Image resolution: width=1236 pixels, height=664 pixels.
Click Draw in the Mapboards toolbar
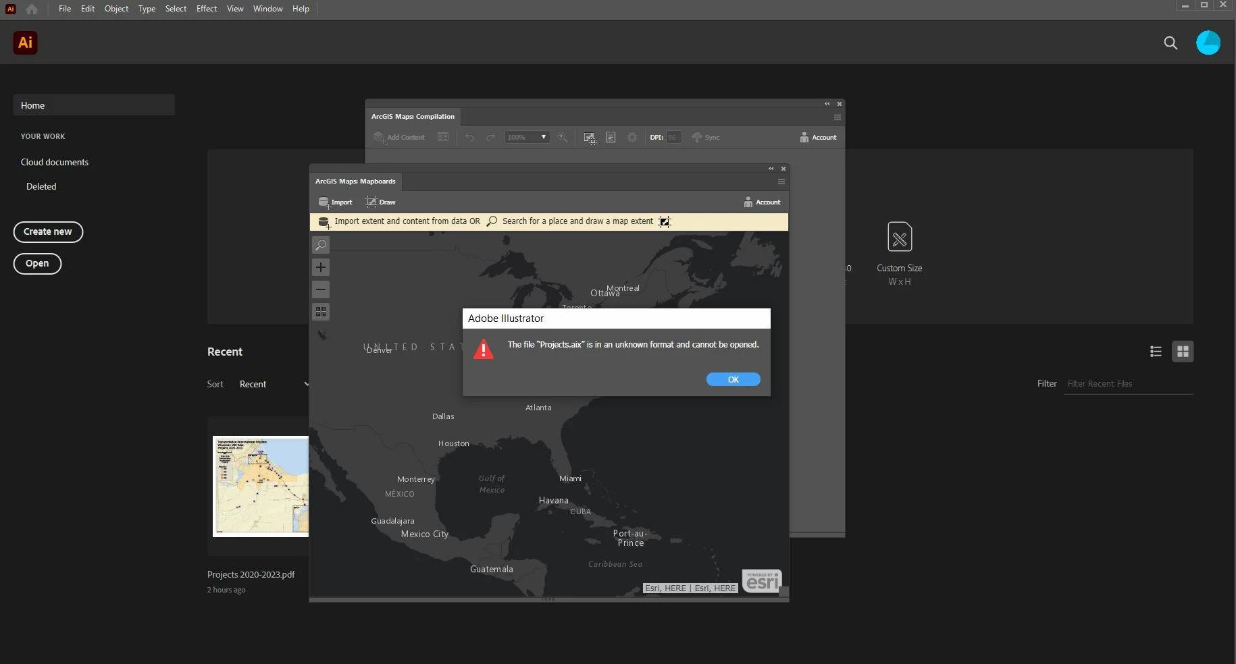380,202
